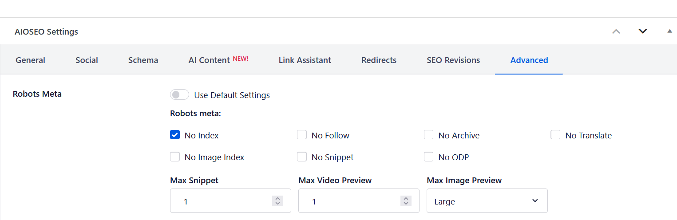Move AIOSEO Settings panel up
Screen dimensions: 677x220
click(x=616, y=31)
